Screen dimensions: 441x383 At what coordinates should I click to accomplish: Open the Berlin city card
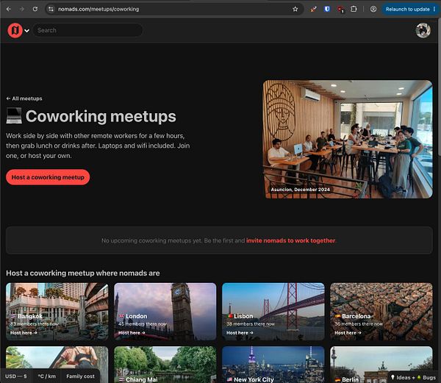tap(381, 365)
